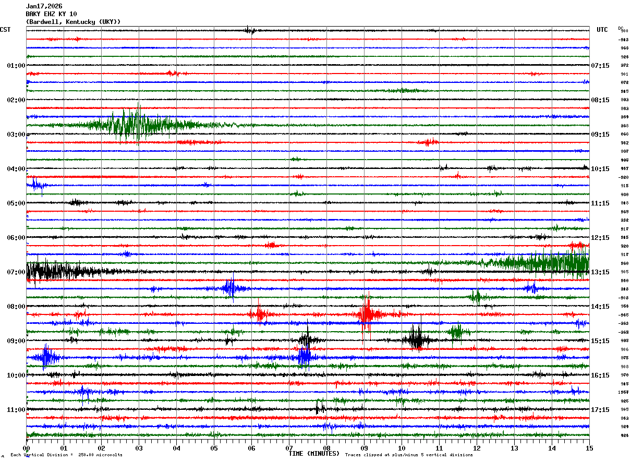Click minute tick label 00 on time axis

pyautogui.click(x=26, y=448)
